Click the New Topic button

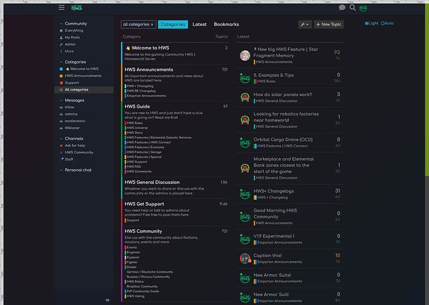pyautogui.click(x=328, y=24)
